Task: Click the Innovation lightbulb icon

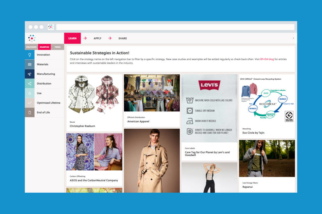Action: [x=30, y=55]
